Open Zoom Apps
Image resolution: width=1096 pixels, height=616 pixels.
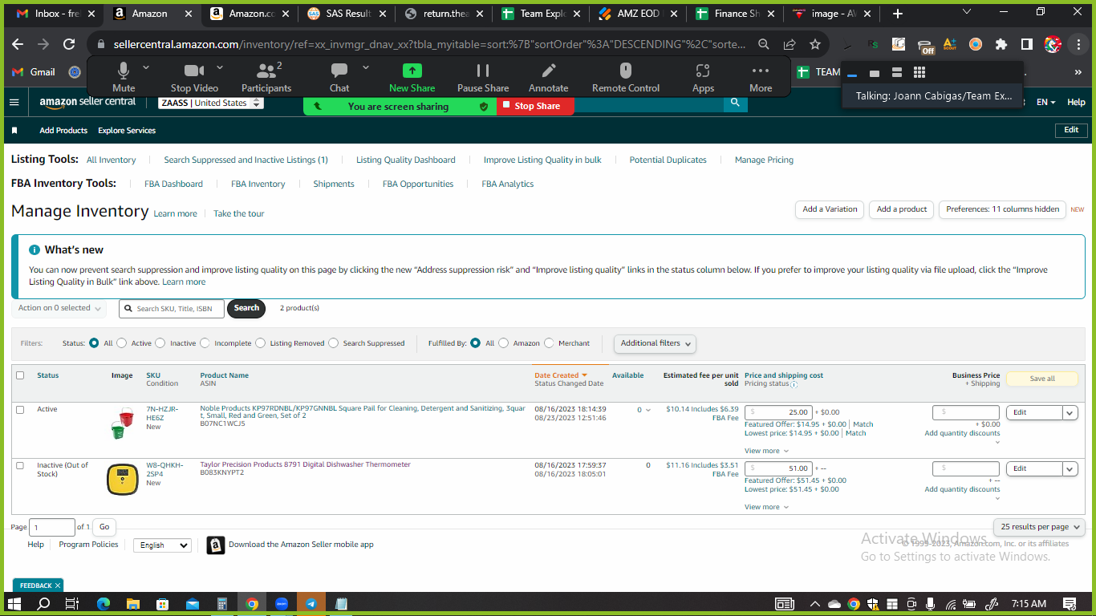pos(703,77)
